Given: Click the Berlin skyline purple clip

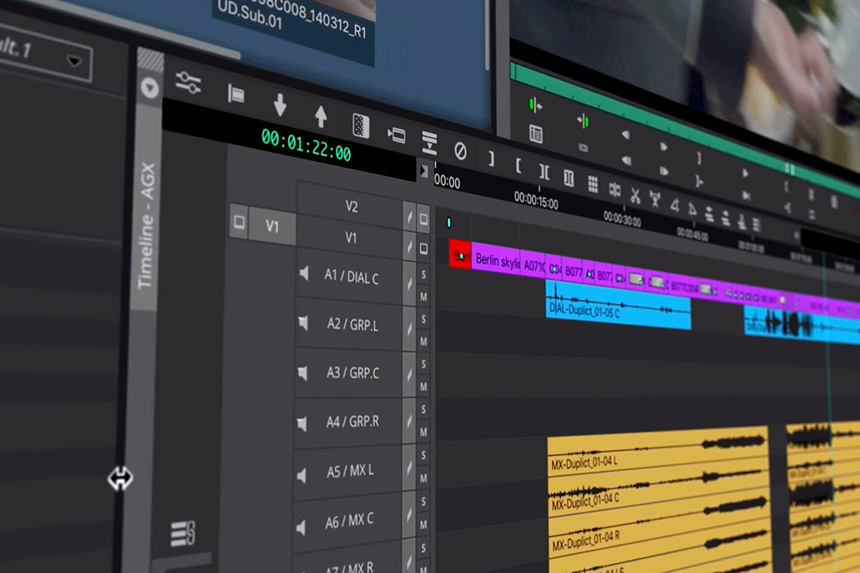Looking at the screenshot, I should pyautogui.click(x=496, y=260).
